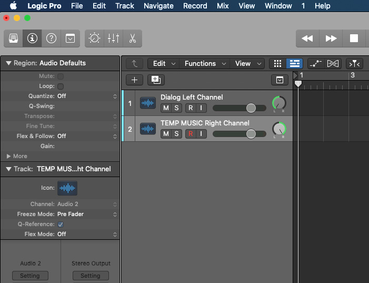The height and width of the screenshot is (283, 369).
Task: Open the Mix menu
Action: [223, 6]
